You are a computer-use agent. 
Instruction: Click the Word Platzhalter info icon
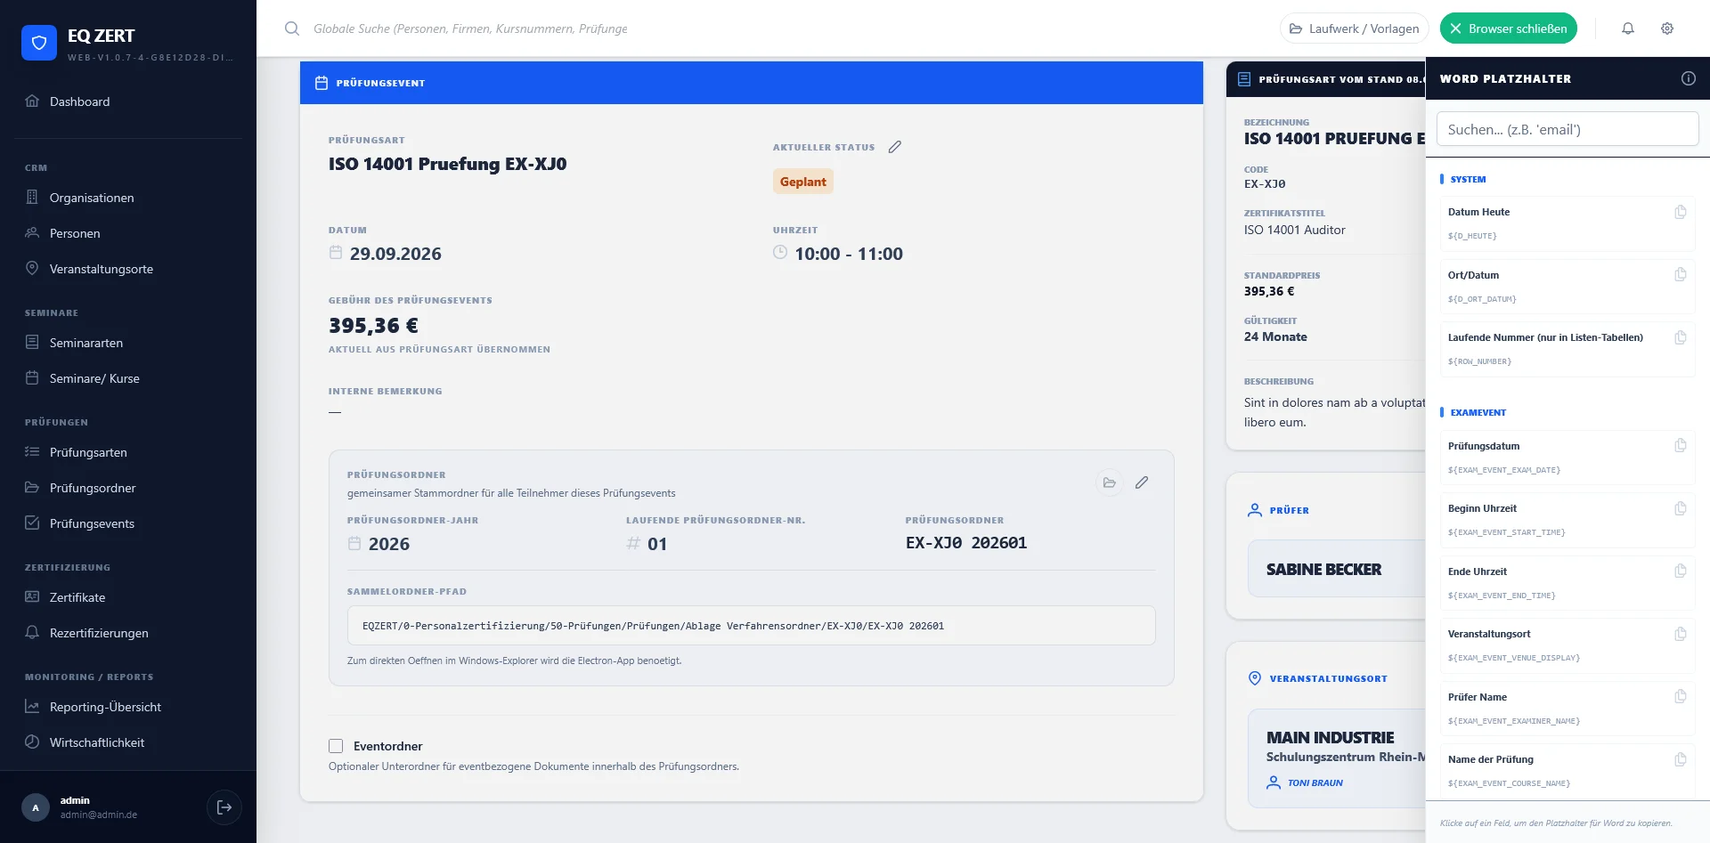[1688, 78]
